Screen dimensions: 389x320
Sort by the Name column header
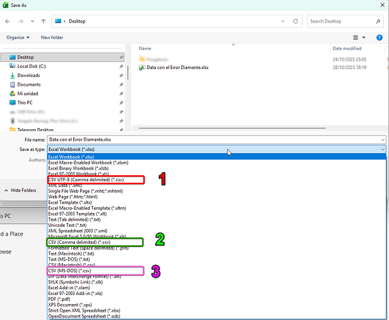click(145, 49)
